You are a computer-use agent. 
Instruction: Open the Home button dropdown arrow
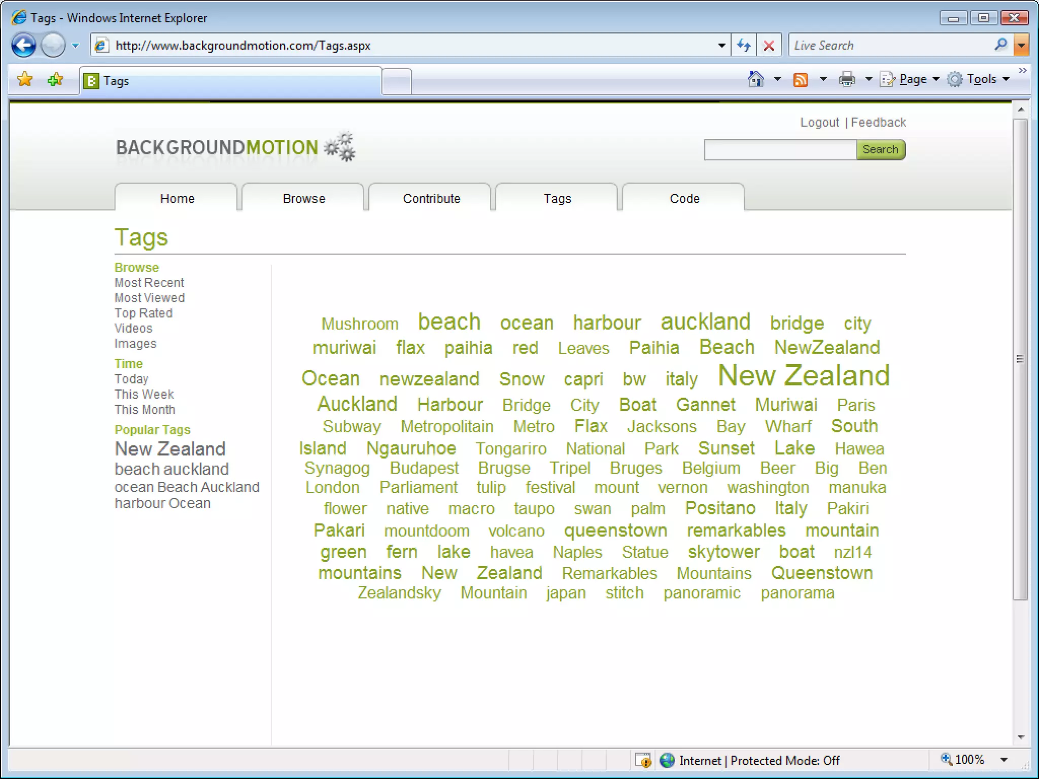(x=777, y=79)
